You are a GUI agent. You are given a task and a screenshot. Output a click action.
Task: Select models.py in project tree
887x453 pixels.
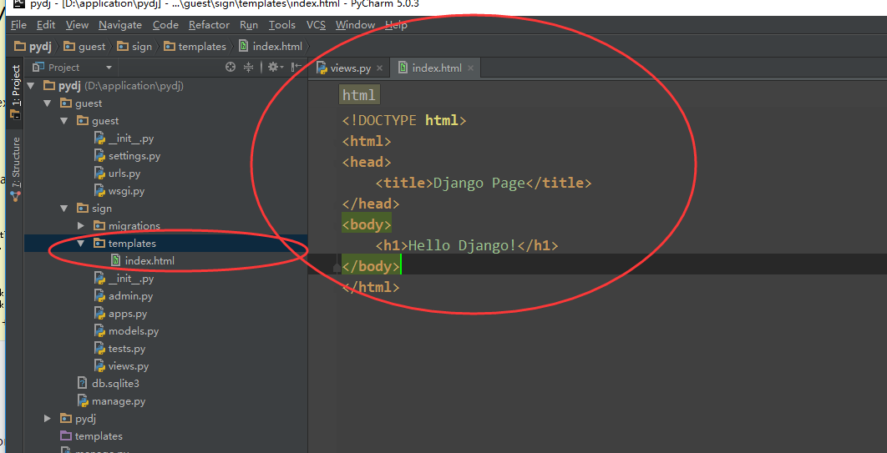[134, 331]
